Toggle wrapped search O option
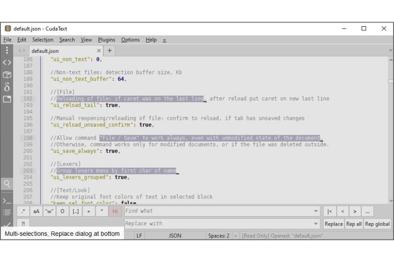The height and width of the screenshot is (262, 394). click(62, 211)
